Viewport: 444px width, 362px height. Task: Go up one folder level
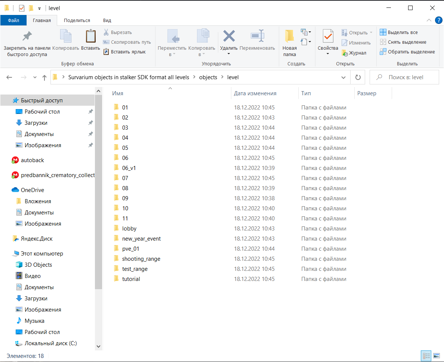point(44,77)
